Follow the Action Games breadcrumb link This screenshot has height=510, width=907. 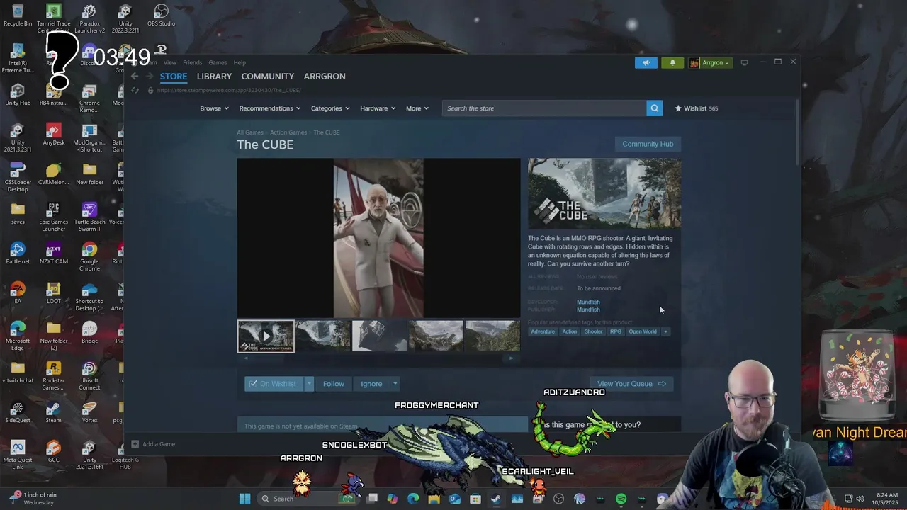(x=288, y=132)
